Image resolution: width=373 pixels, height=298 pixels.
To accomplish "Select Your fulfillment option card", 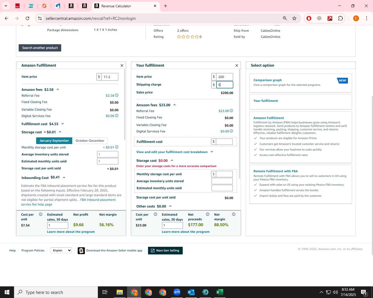I will click(301, 102).
